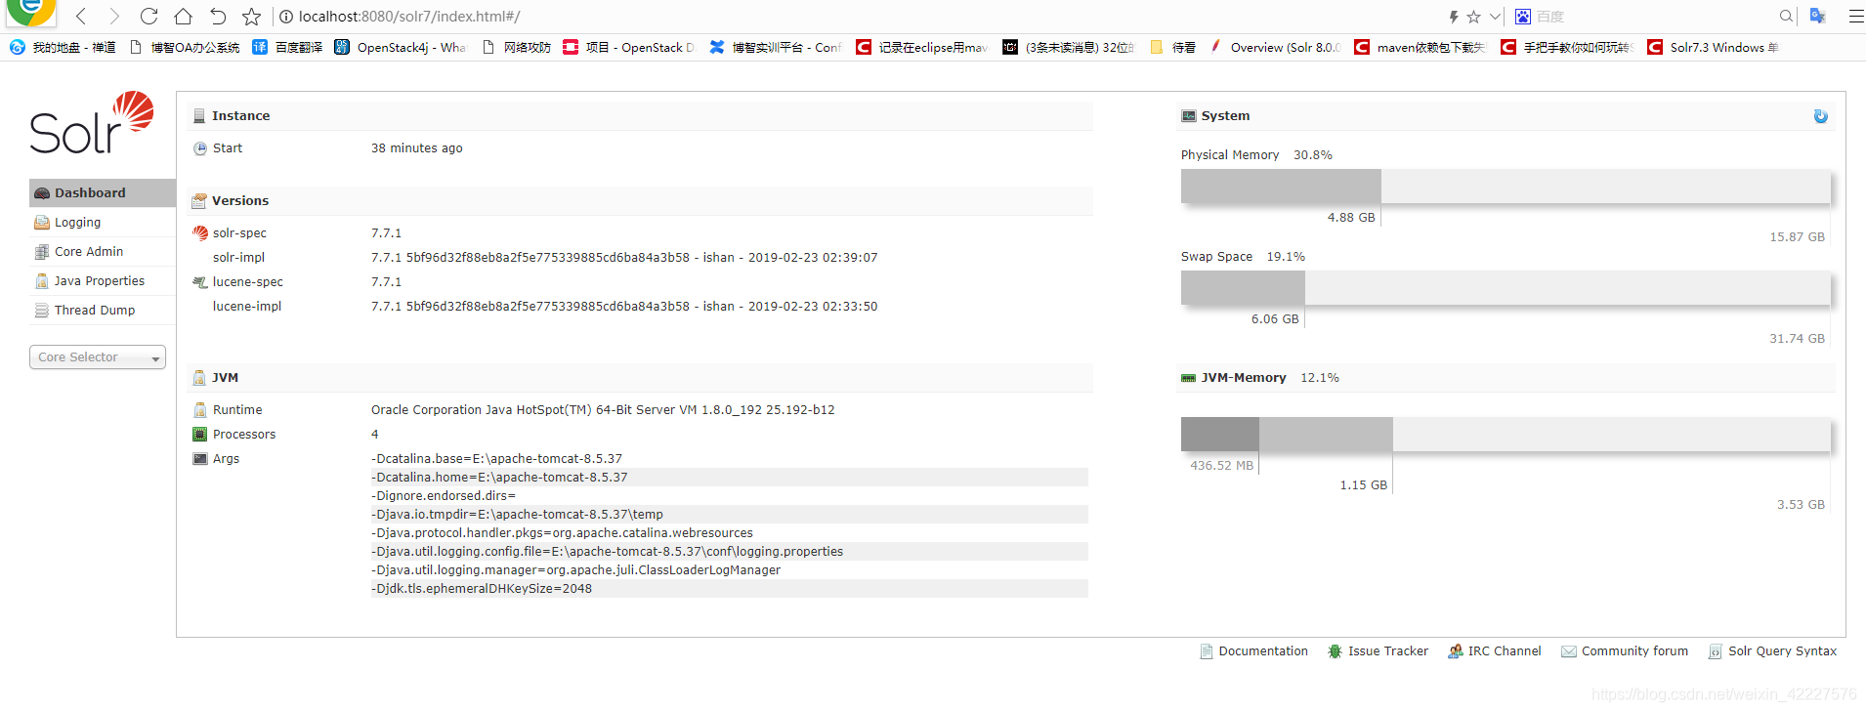Expand the address bar dropdown arrow
Screen dimensions: 1866x712
point(1495,17)
